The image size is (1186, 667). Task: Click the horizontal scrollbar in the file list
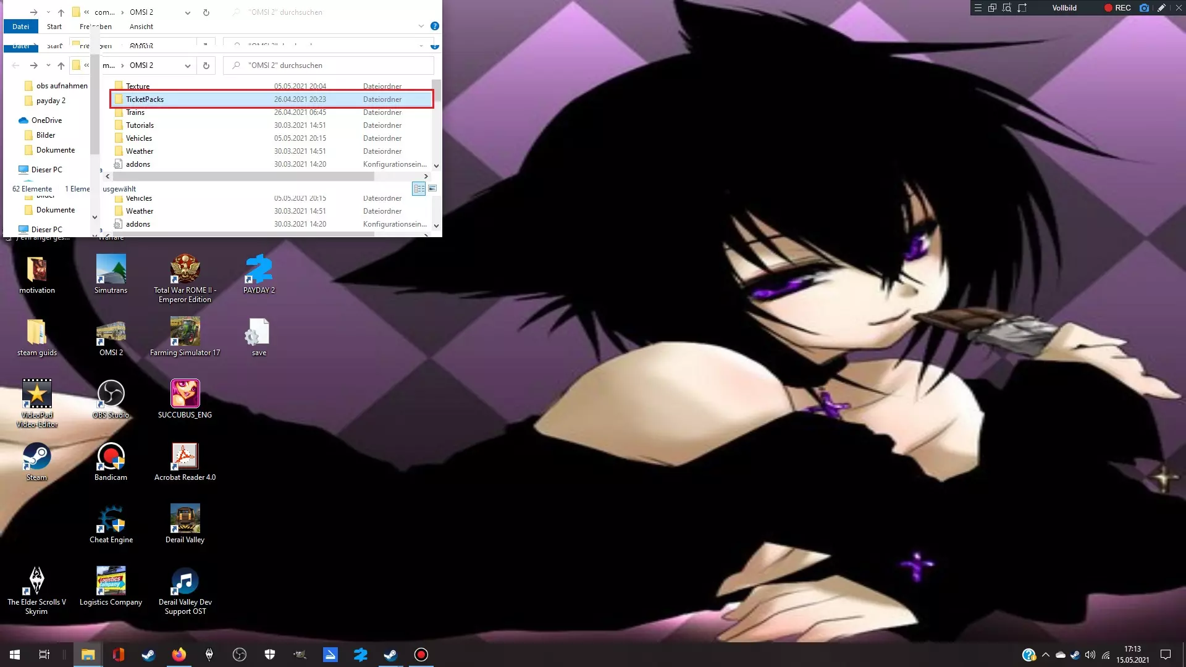(x=244, y=177)
